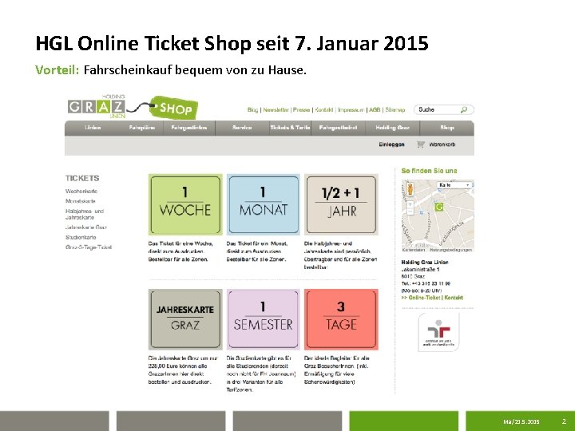Viewport: 575px width, 431px height.
Task: Open Graz-3-Tage-Ticket sidebar link
Action: pyautogui.click(x=89, y=247)
